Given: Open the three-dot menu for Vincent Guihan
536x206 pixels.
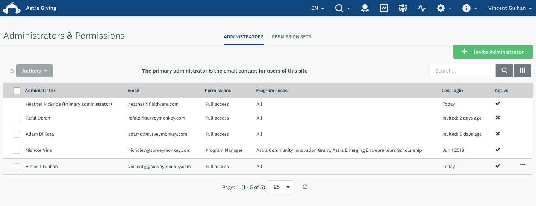Looking at the screenshot, I should pyautogui.click(x=523, y=165).
